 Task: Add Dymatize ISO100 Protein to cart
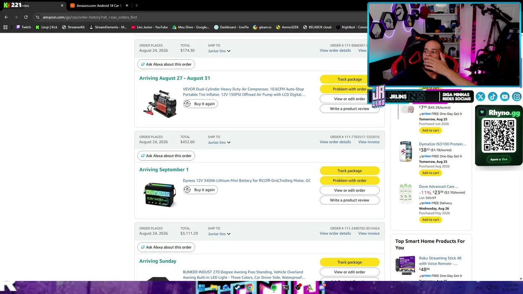pos(431,173)
